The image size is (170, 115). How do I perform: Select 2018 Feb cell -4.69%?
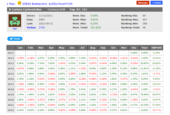click(31, 89)
